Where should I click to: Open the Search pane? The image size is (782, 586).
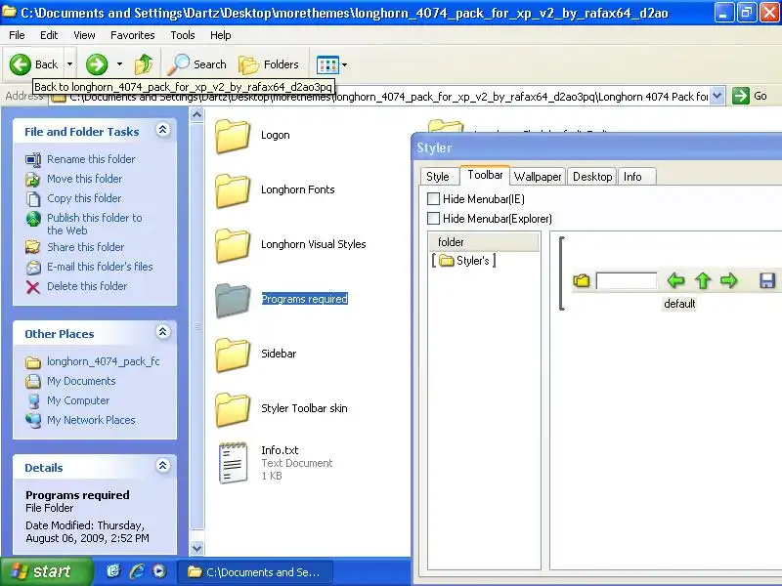(197, 64)
